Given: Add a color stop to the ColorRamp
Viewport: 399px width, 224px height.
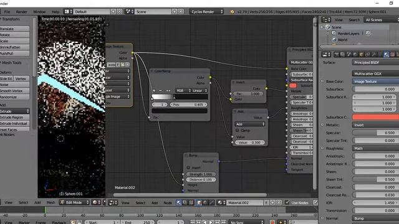Looking at the screenshot, I should [154, 90].
